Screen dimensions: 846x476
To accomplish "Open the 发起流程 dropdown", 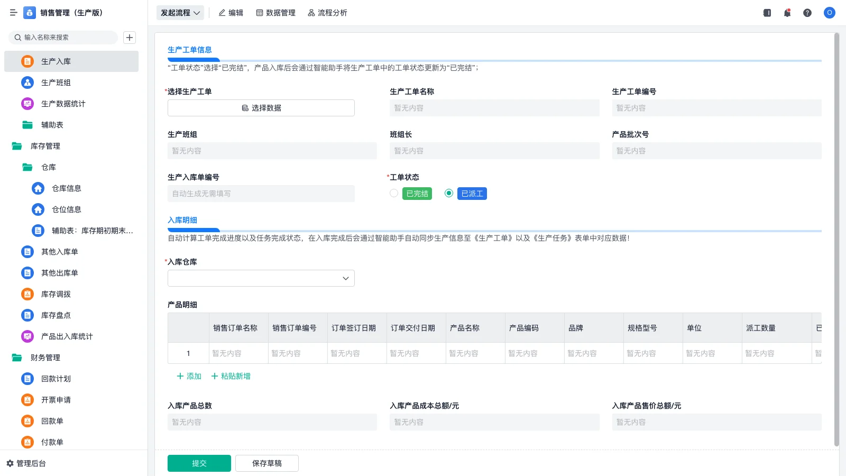I will 180,13.
